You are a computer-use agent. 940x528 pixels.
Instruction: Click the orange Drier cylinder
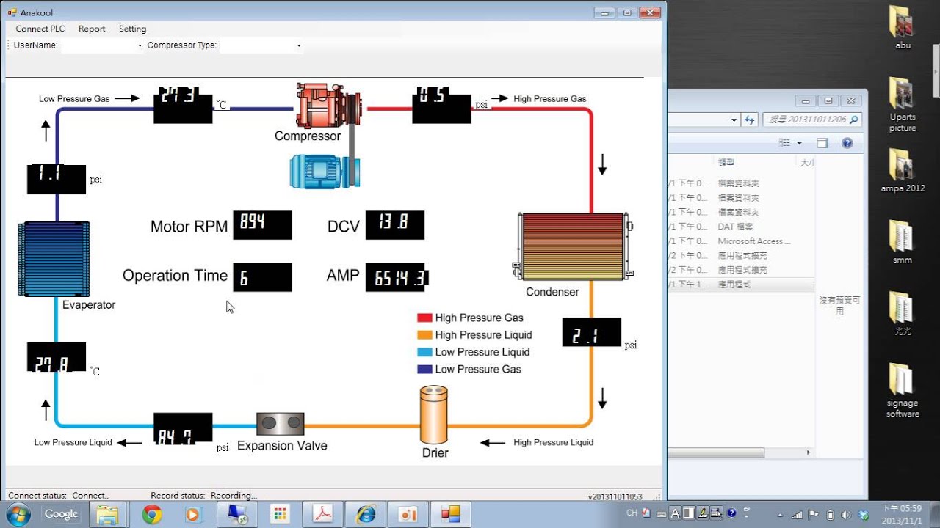tap(434, 414)
